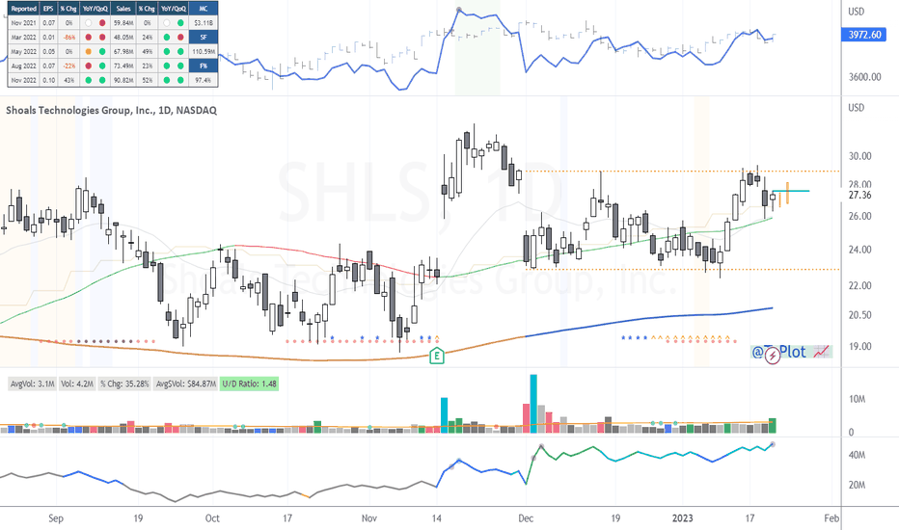
Task: Click the Sep label on time axis
Action: (56, 518)
